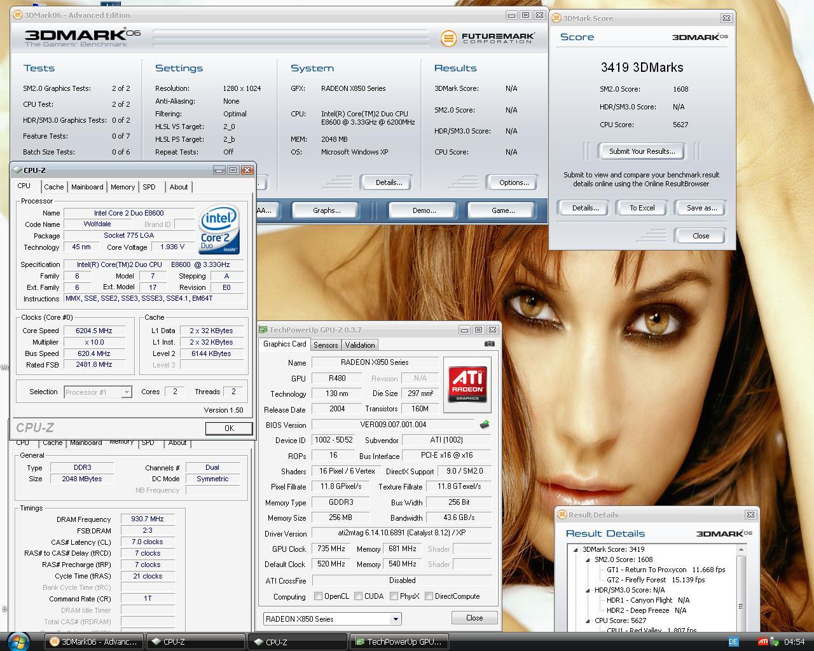Image resolution: width=814 pixels, height=651 pixels.
Task: Select HDR1 - Canyon Flight result row
Action: tap(648, 600)
